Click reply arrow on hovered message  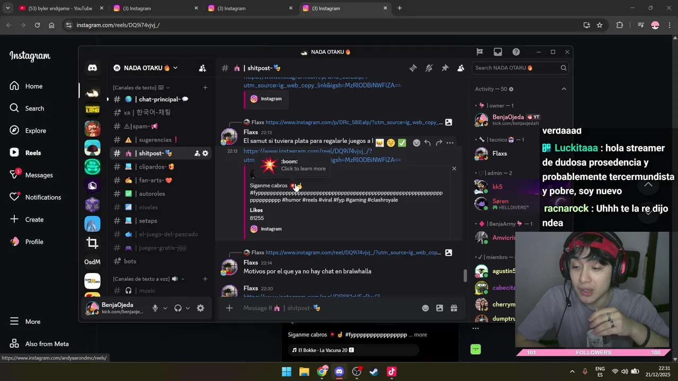(427, 143)
